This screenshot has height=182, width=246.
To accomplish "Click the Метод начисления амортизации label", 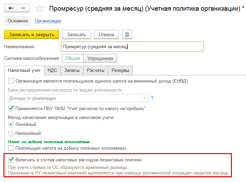I will 61,118.
